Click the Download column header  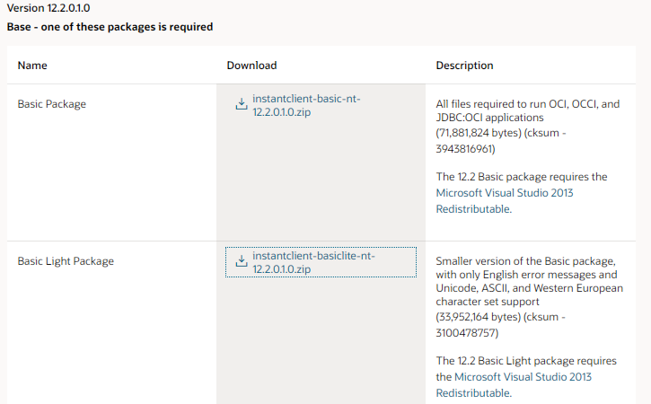(x=251, y=66)
